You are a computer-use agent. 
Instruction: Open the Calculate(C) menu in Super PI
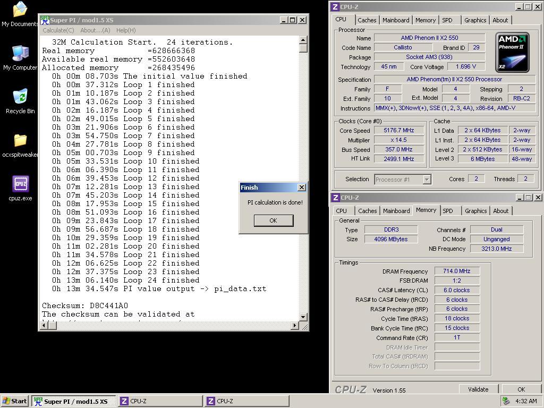(x=58, y=30)
